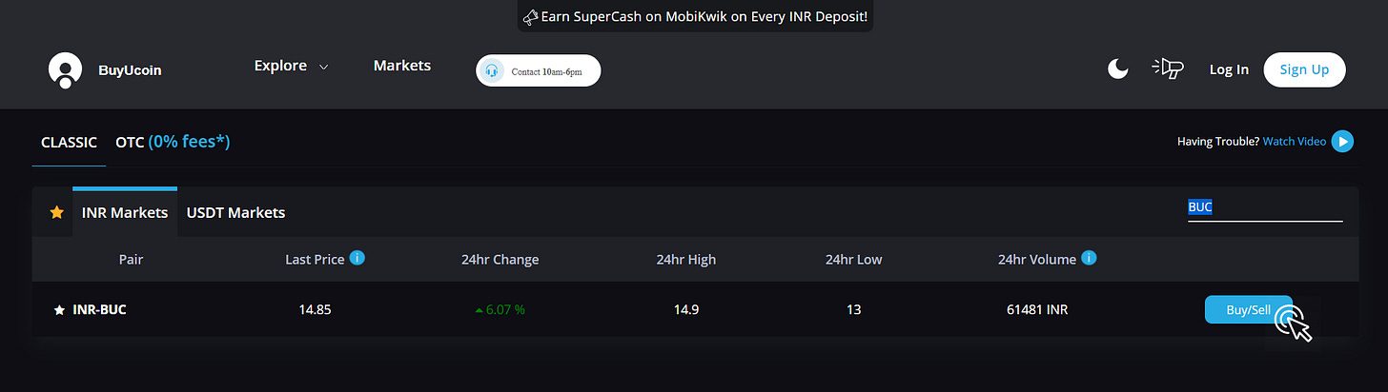Toggle dark mode with moon icon

(x=1117, y=69)
